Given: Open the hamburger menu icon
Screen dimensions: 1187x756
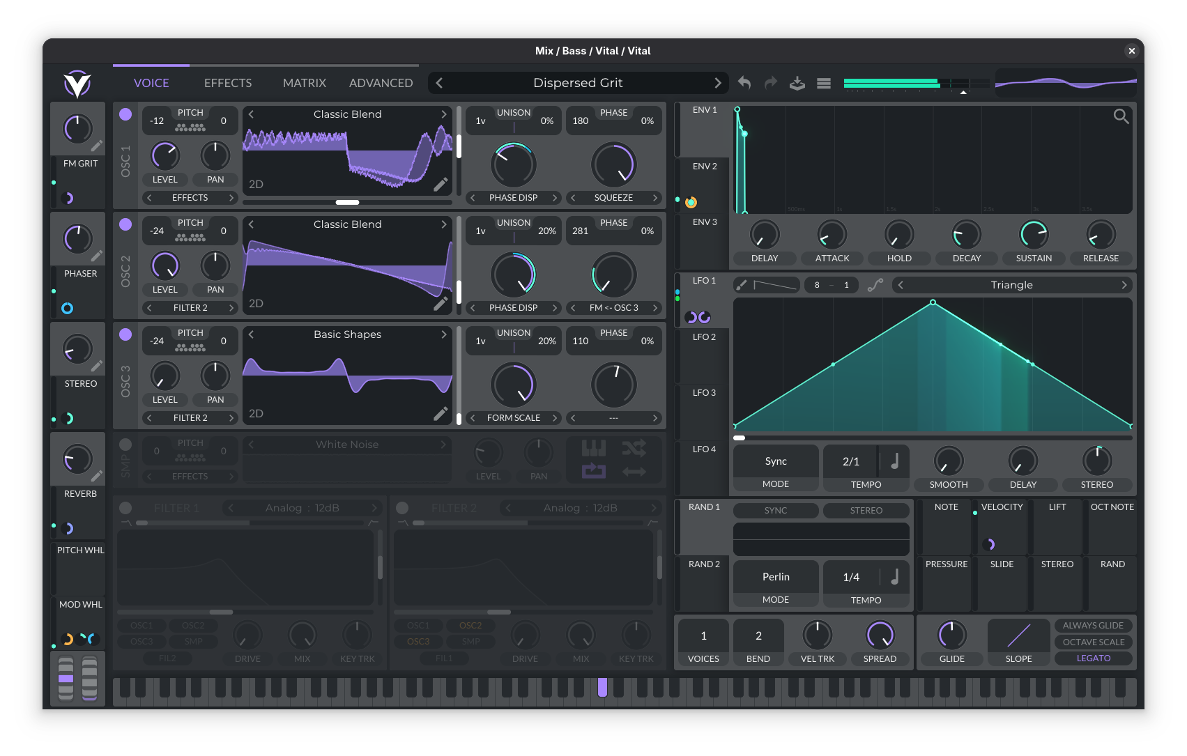Looking at the screenshot, I should pos(824,84).
